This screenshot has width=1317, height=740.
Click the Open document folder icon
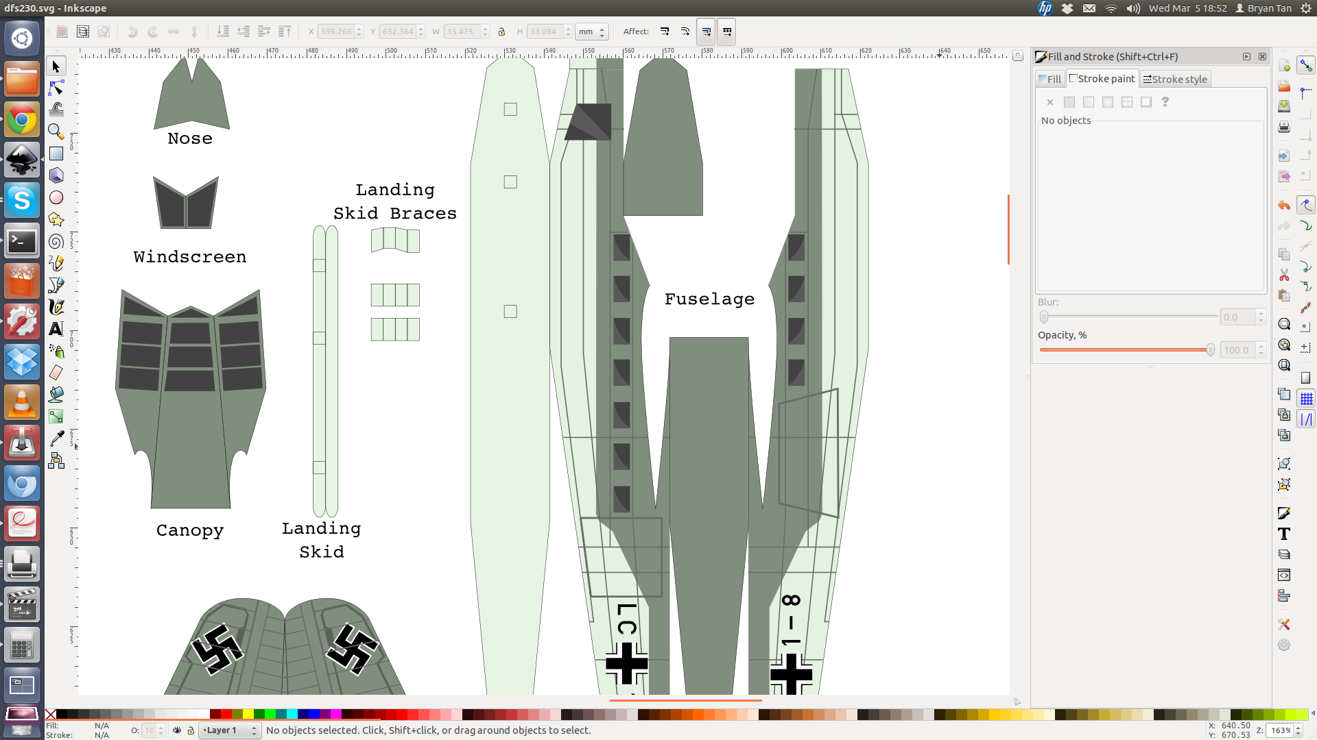(x=1284, y=86)
